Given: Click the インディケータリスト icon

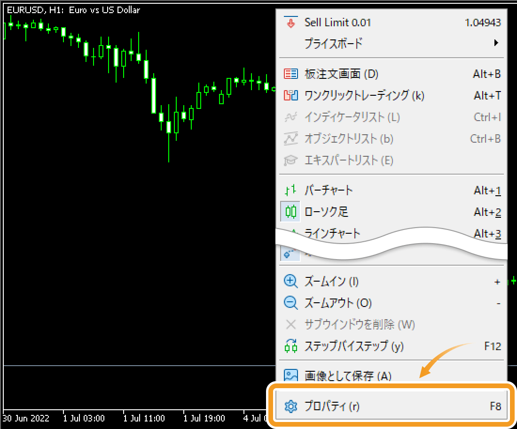Looking at the screenshot, I should pyautogui.click(x=291, y=117).
